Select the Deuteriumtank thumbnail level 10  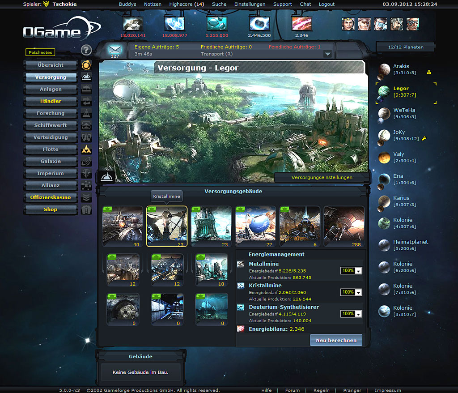click(x=211, y=270)
